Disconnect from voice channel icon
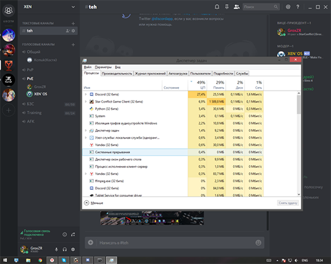 coord(73,235)
